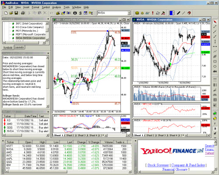This screenshot has height=175, width=219.
Task: Switch to the Layouts tab
Action: click(19, 47)
